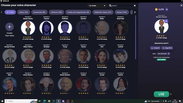Choose the Popstar voice avatar
This screenshot has height=103, width=183.
click(46, 28)
